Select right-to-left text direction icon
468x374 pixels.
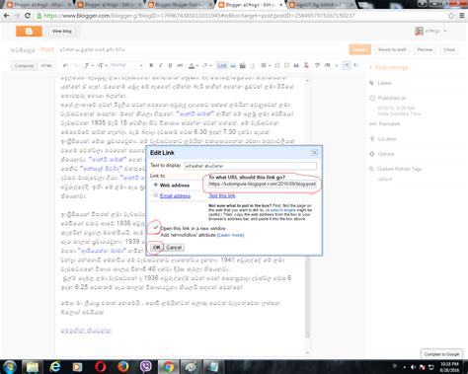355,66
